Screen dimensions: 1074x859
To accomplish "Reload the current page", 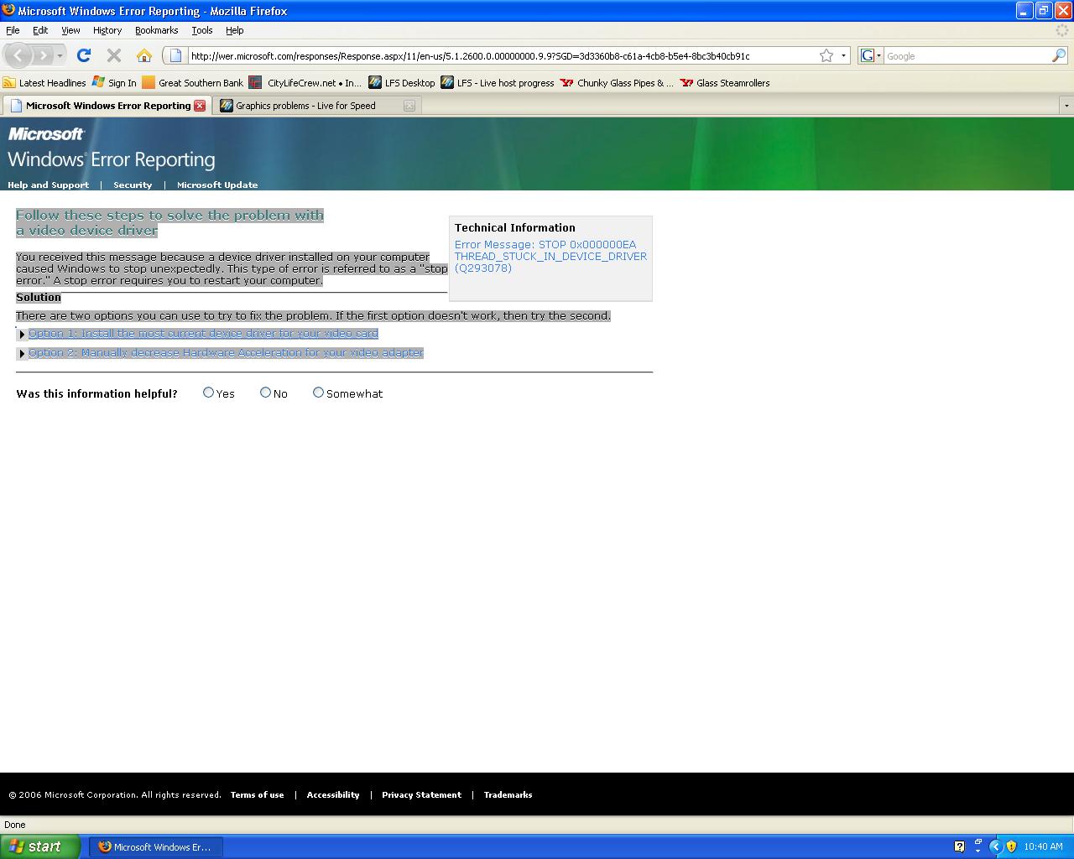I will pyautogui.click(x=84, y=56).
